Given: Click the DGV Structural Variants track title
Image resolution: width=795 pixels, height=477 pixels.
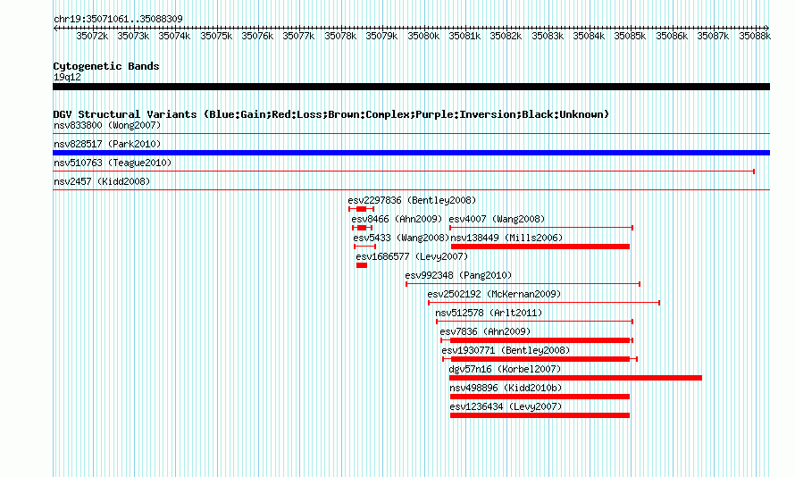Looking at the screenshot, I should pos(331,114).
